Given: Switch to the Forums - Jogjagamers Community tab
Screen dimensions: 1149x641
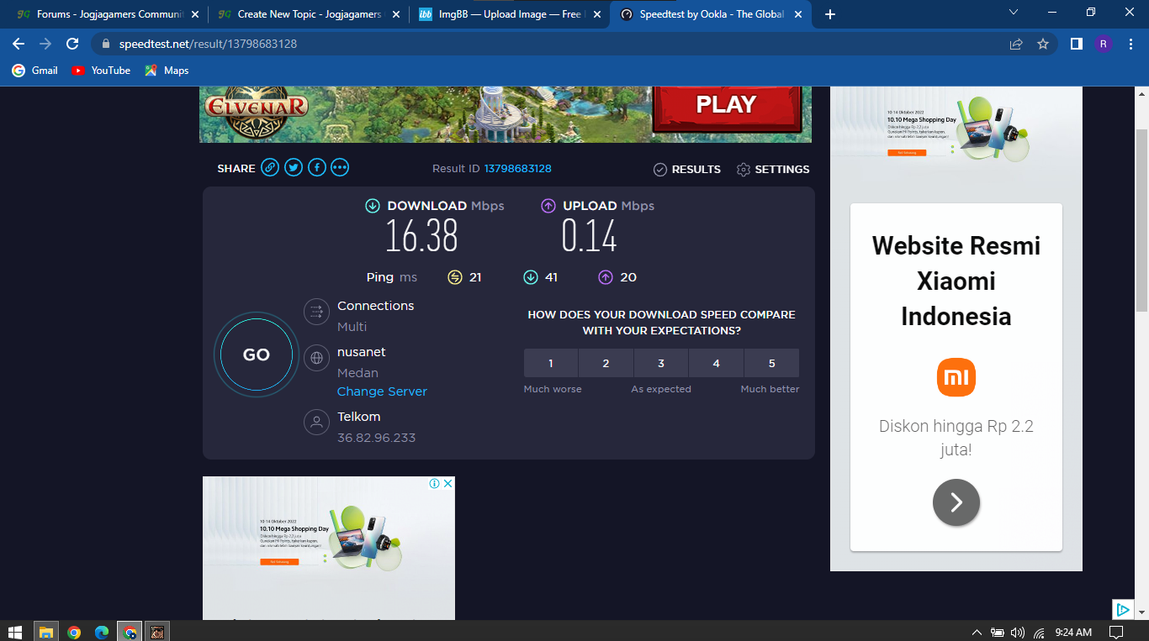Looking at the screenshot, I should (x=107, y=14).
